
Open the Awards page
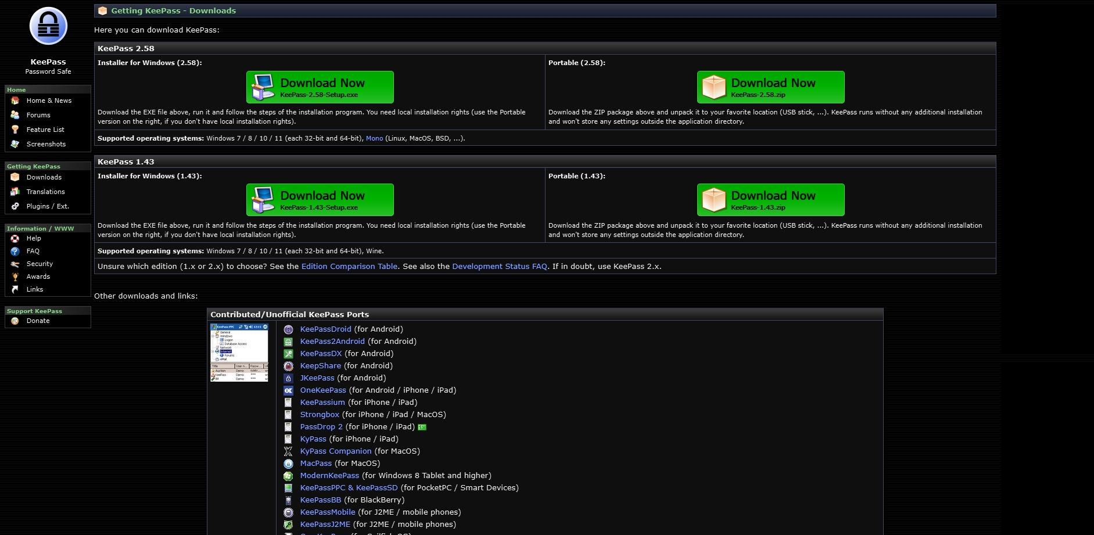38,277
